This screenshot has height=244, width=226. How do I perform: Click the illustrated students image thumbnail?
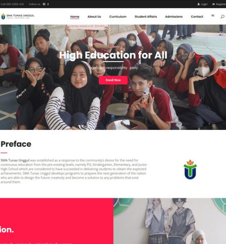click(x=170, y=221)
